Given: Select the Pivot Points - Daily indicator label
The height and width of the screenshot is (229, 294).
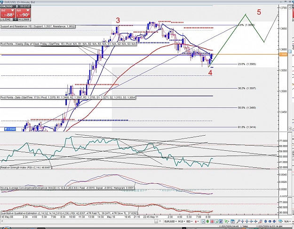Looking at the screenshot, I should pos(68,98).
